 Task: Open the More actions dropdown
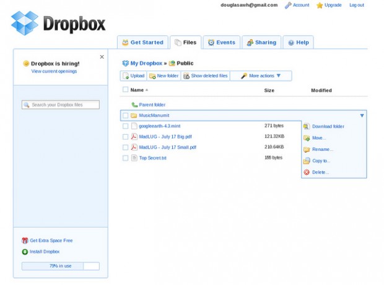point(261,76)
